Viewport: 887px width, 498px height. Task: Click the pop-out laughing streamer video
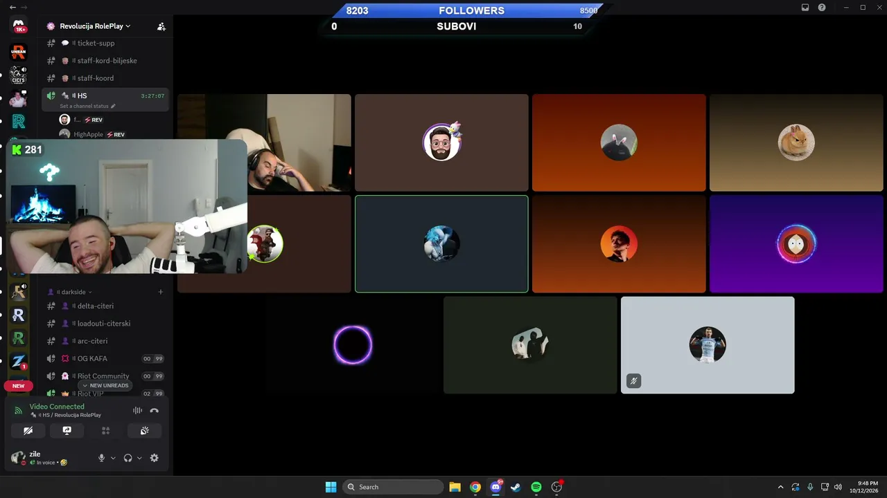[127, 206]
